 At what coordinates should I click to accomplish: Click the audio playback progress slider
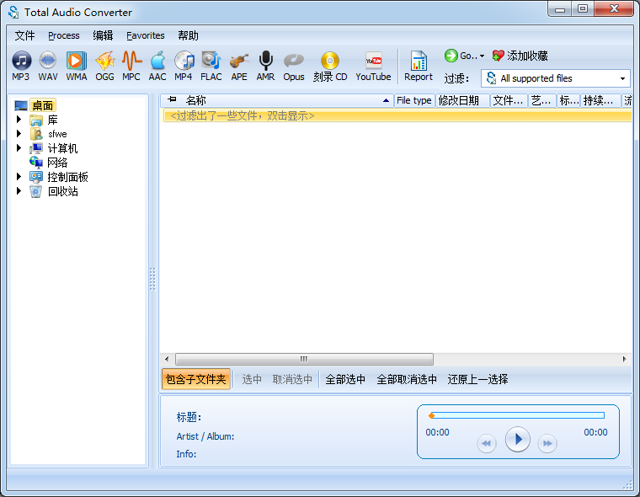[x=517, y=415]
